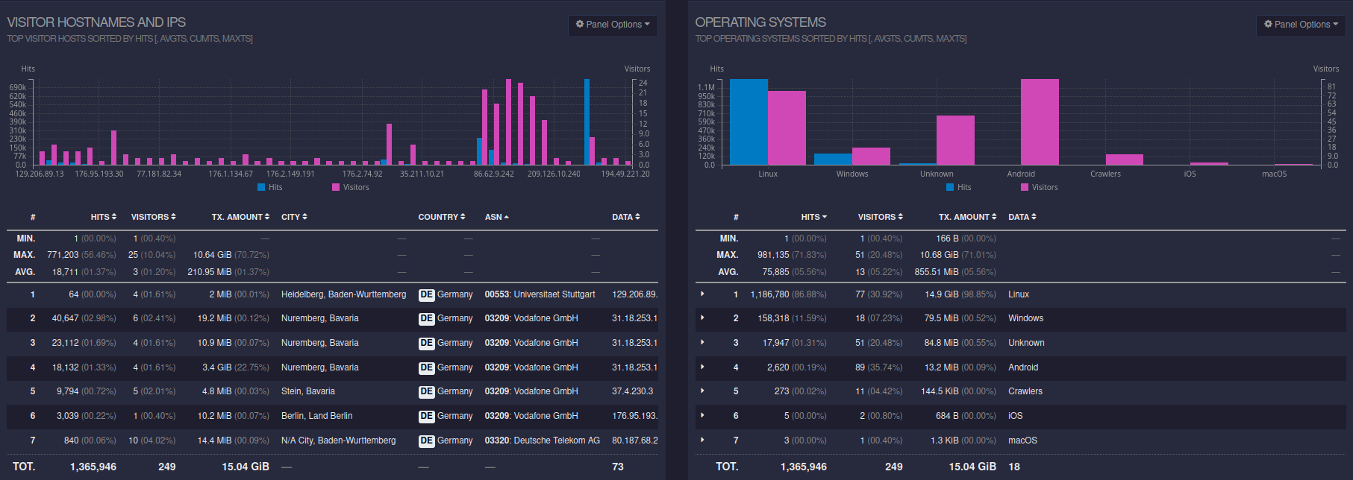The width and height of the screenshot is (1353, 480).
Task: Click the DE badge for Heidelberg row
Action: pyautogui.click(x=426, y=294)
